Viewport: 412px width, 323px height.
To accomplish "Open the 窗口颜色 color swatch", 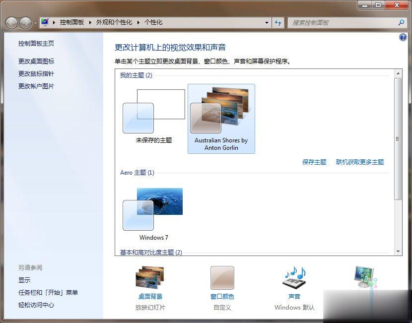I will [222, 277].
